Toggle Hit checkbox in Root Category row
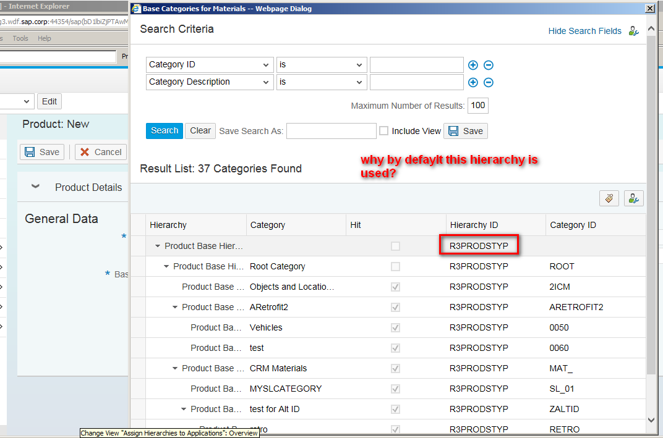The height and width of the screenshot is (438, 663). pyautogui.click(x=395, y=266)
